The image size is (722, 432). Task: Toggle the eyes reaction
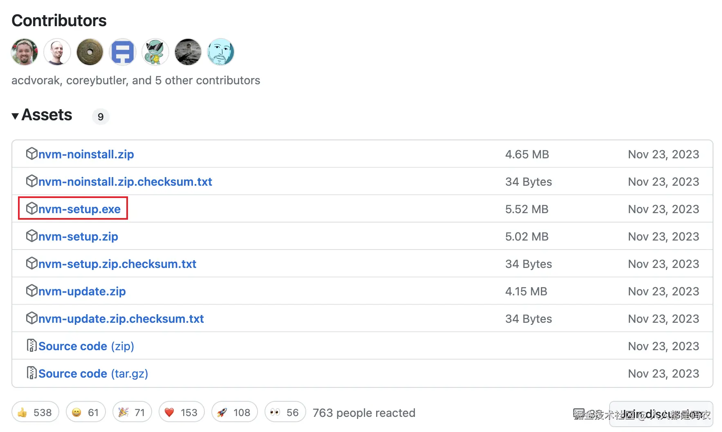tap(285, 412)
